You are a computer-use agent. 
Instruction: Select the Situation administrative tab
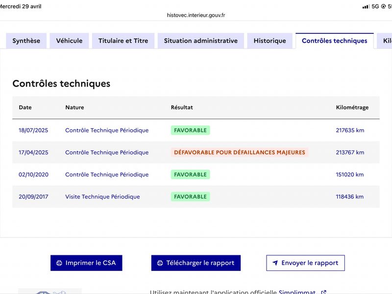pyautogui.click(x=201, y=41)
